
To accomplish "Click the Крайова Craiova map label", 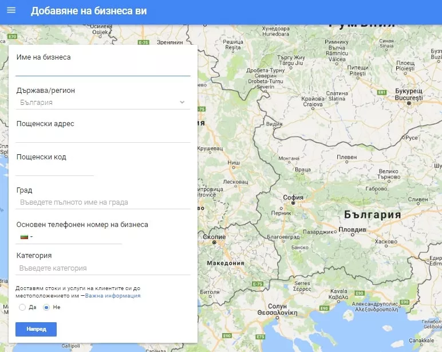I will click(313, 101).
